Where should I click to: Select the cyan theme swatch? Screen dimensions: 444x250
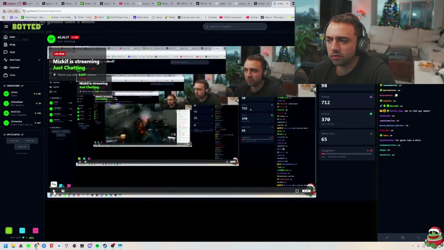click(22, 231)
